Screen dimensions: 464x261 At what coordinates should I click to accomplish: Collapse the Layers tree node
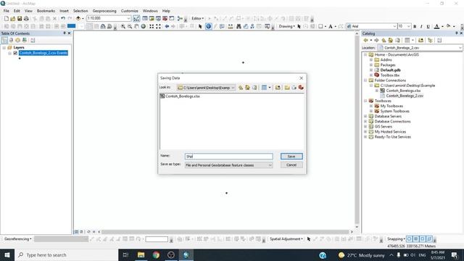(4, 48)
